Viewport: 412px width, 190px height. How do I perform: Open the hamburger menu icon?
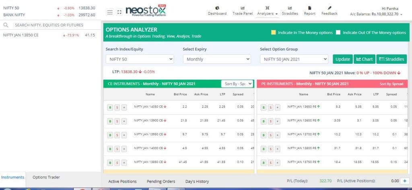[110, 12]
